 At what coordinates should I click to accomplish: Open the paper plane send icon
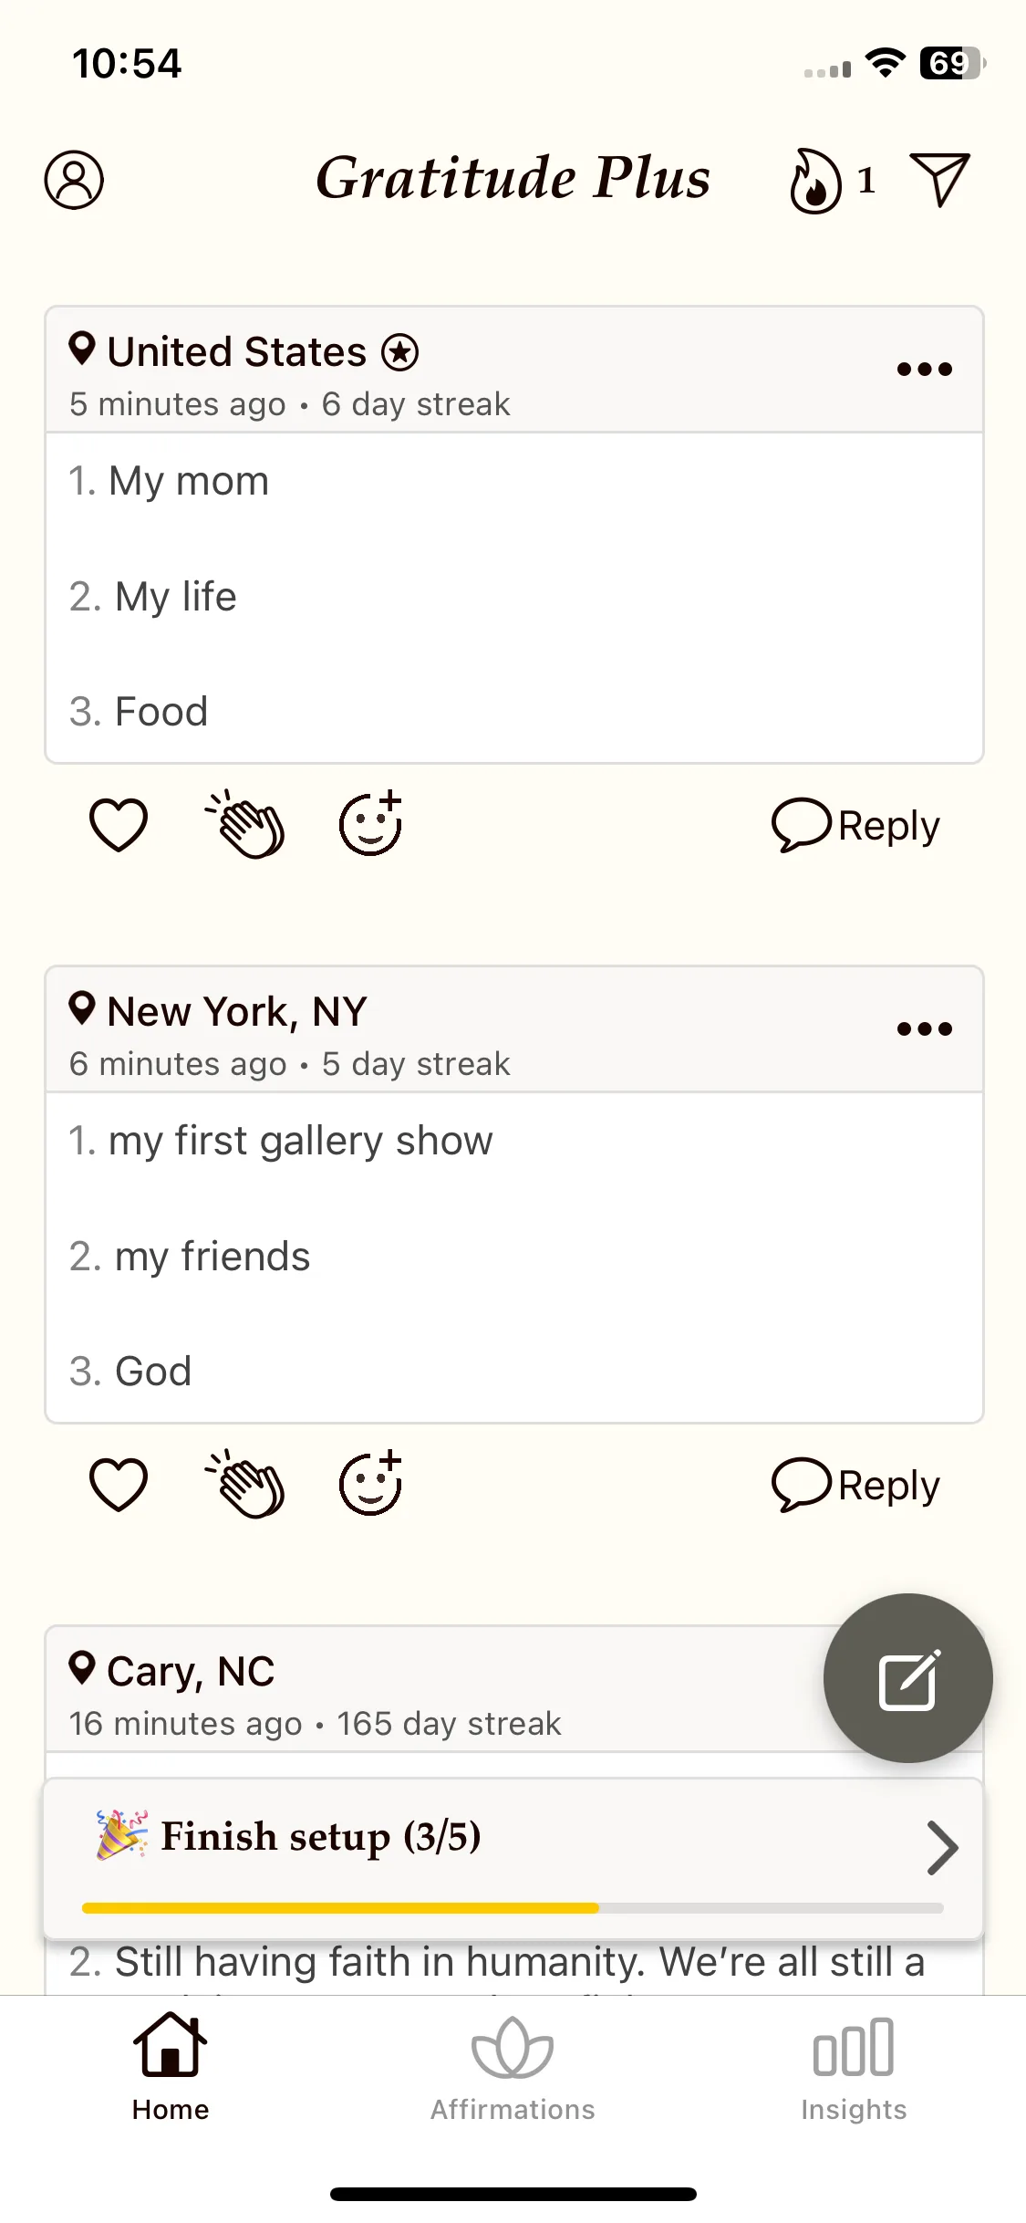click(x=939, y=179)
